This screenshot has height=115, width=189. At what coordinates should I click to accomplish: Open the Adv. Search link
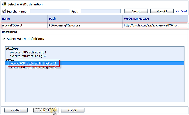(181, 11)
